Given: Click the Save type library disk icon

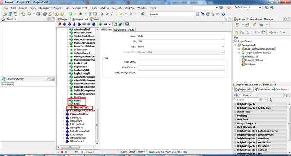Looking at the screenshot, I should pyautogui.click(x=127, y=24).
